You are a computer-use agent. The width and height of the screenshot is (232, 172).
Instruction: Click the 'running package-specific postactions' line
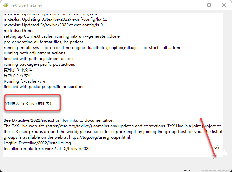click(39, 64)
